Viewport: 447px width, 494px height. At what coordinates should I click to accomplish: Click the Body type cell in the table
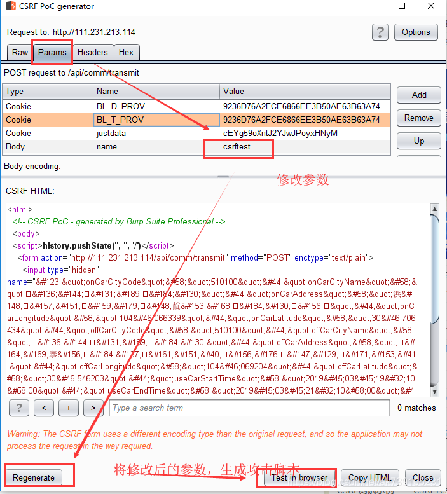(x=48, y=146)
